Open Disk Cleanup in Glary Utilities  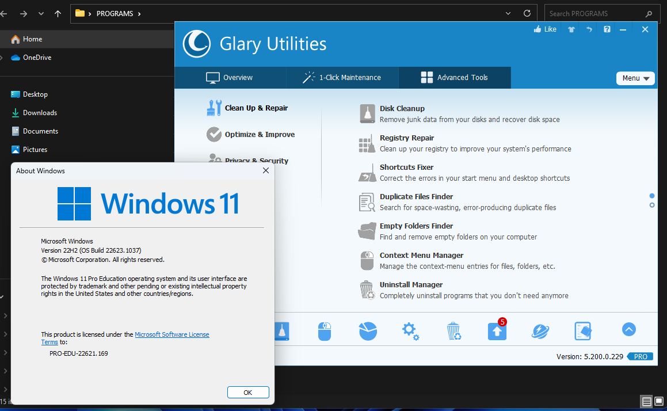459,113
